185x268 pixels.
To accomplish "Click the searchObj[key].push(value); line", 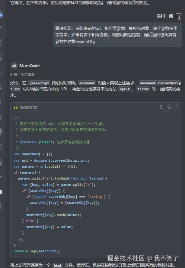I will pos(54,215).
